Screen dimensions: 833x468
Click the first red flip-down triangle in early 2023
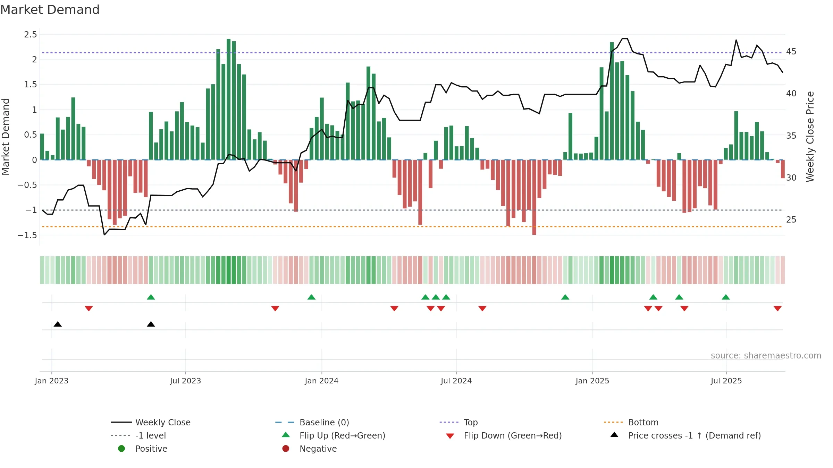coord(89,309)
